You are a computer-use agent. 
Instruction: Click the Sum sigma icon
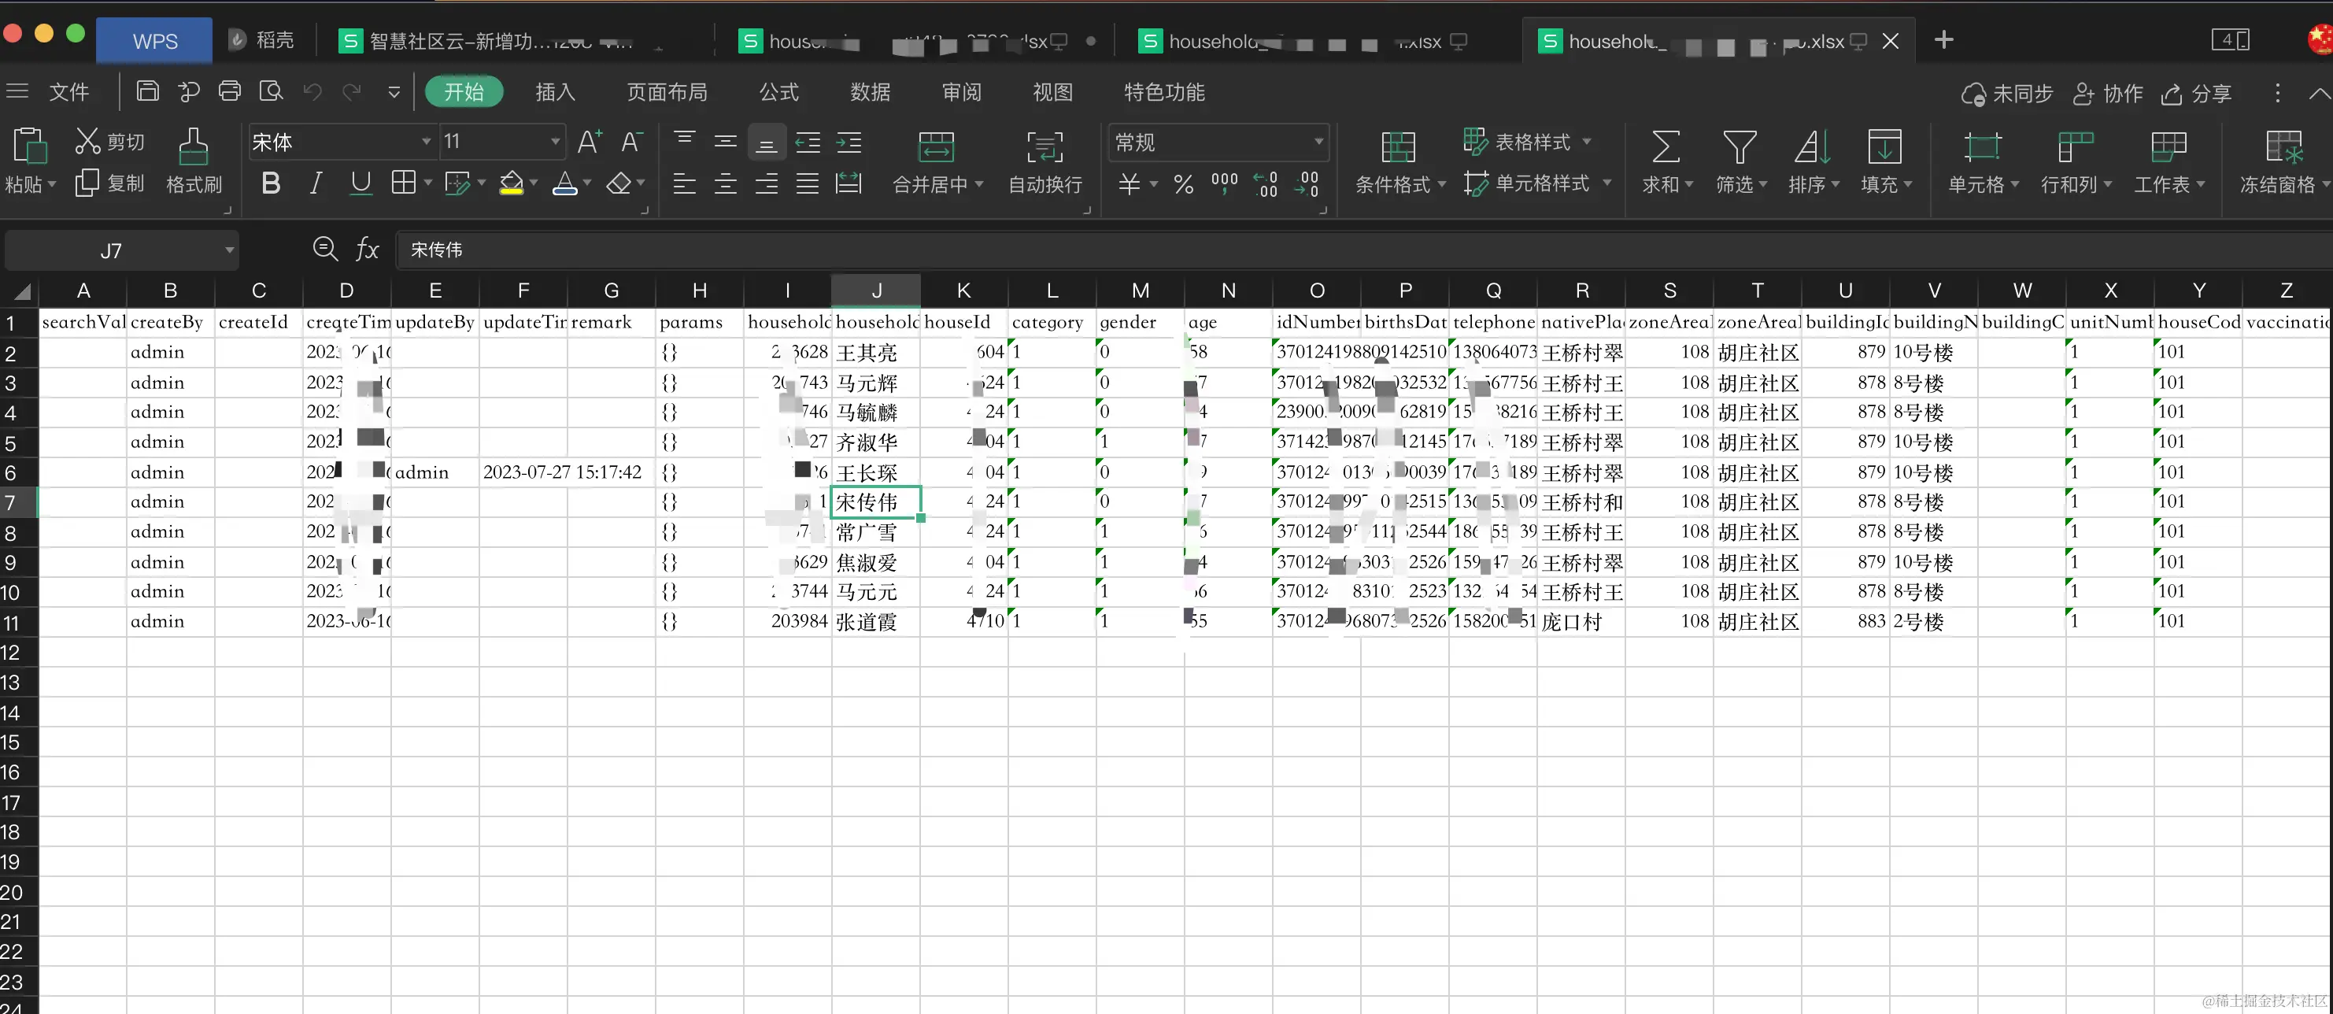pos(1665,146)
